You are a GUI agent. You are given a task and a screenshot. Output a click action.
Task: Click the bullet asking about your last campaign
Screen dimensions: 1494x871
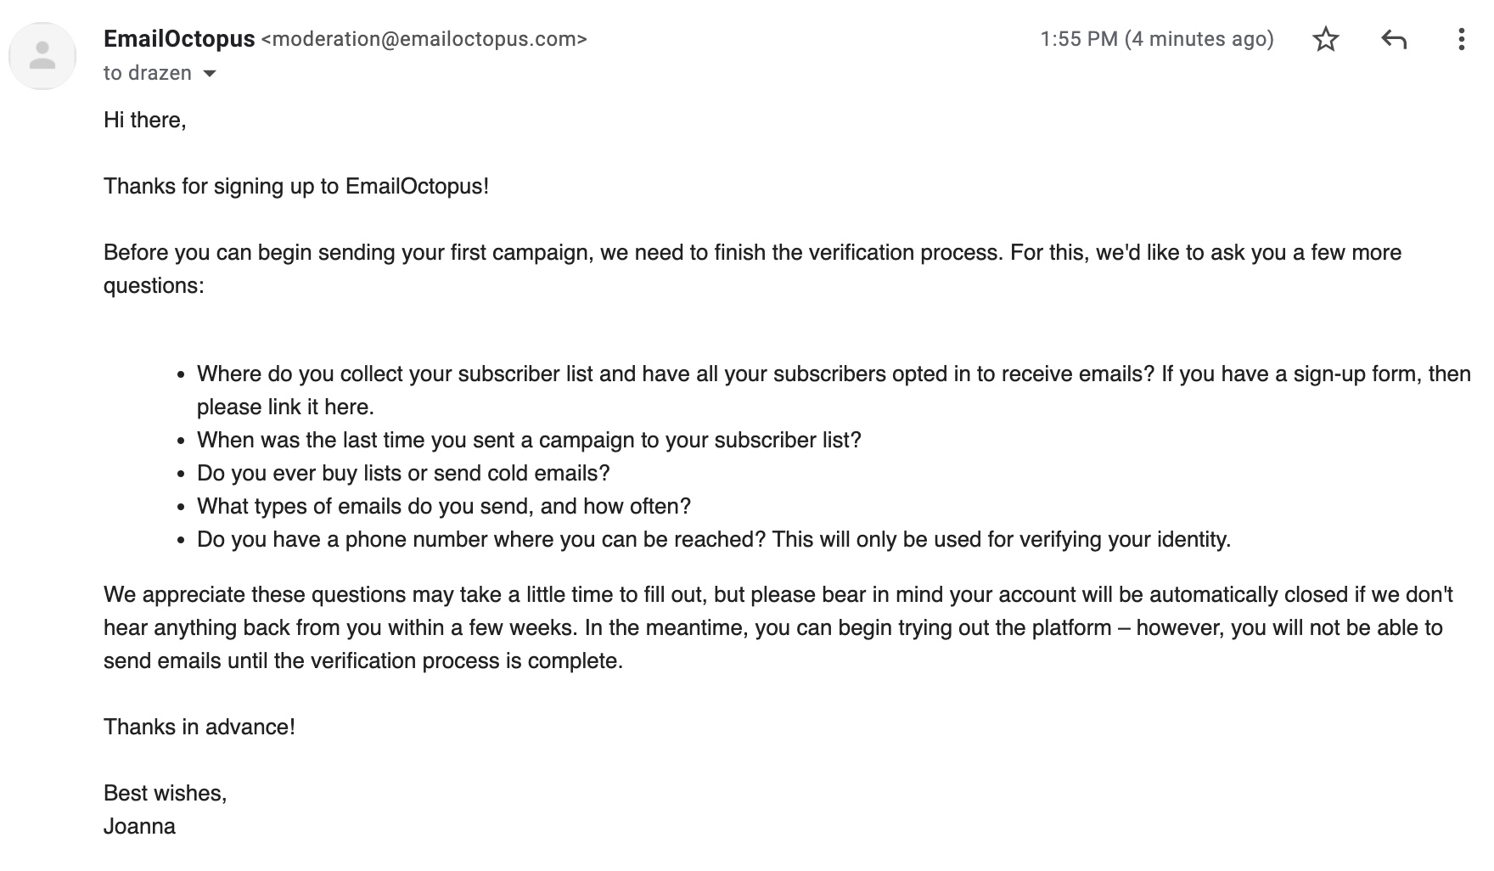coord(528,440)
